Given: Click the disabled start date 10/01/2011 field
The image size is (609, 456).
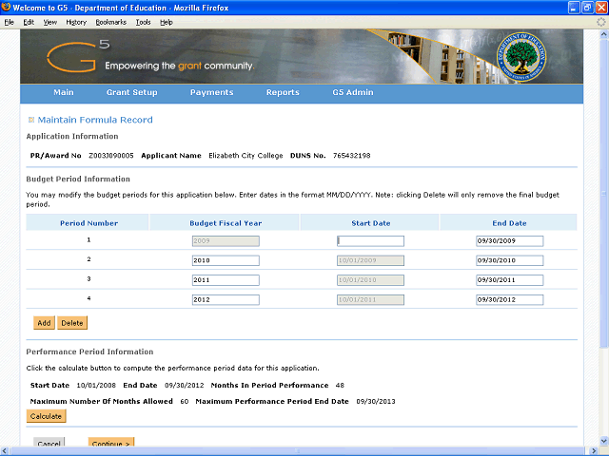Looking at the screenshot, I should pos(370,300).
